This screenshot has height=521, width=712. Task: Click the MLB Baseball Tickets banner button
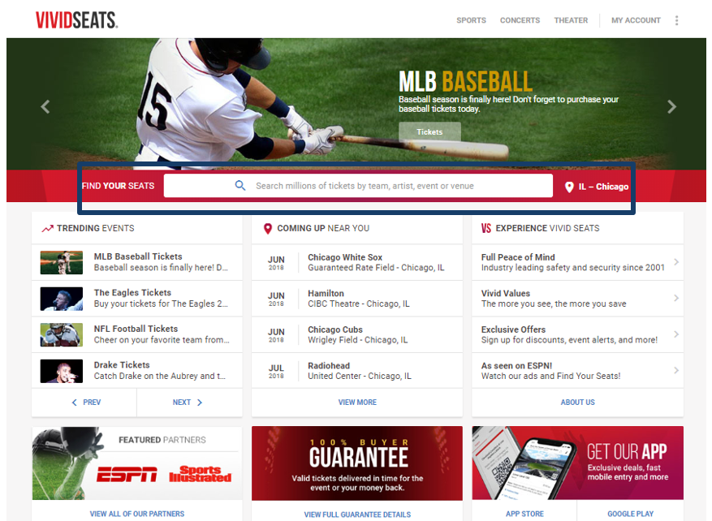point(429,132)
